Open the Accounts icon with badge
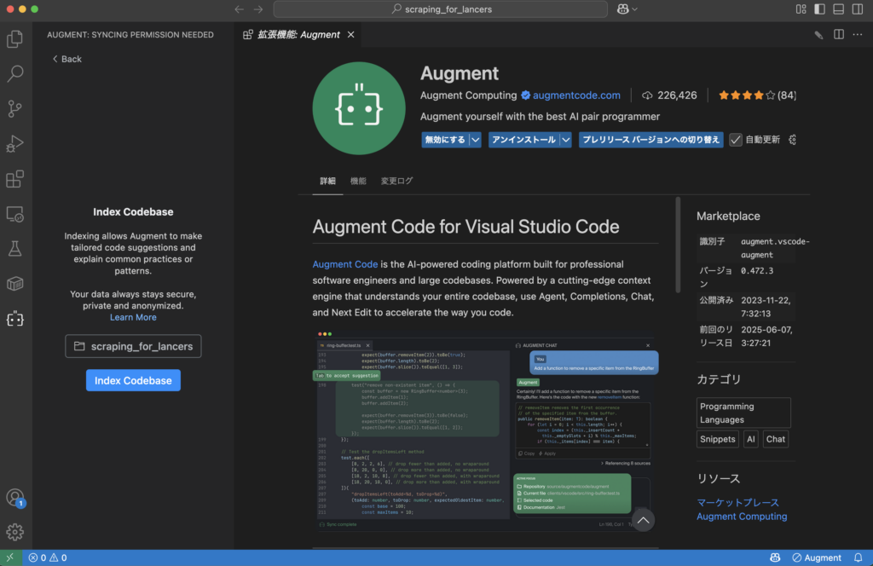This screenshot has height=566, width=873. [14, 498]
